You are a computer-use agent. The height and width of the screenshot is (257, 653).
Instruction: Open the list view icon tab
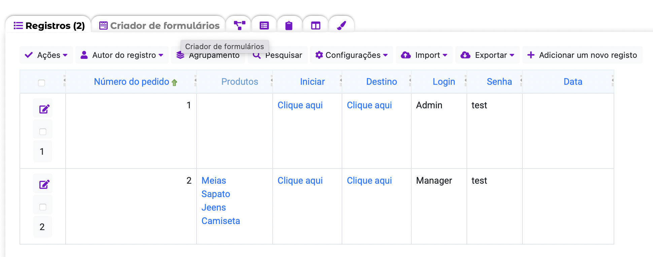(264, 26)
